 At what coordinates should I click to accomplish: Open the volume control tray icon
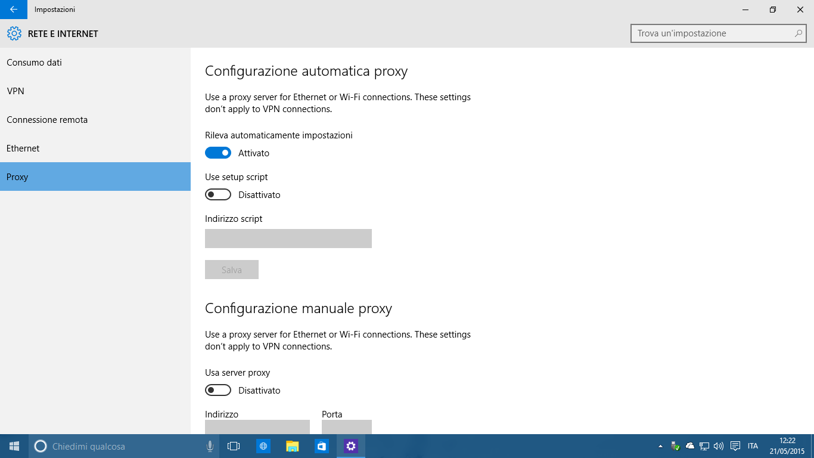[719, 446]
